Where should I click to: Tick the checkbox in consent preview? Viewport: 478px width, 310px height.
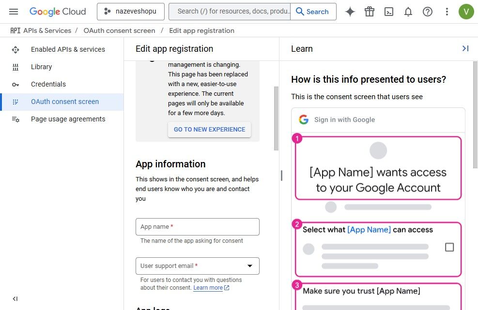pos(449,247)
